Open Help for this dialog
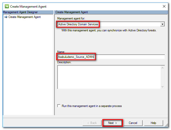This screenshot has width=171, height=130. pyautogui.click(x=154, y=123)
